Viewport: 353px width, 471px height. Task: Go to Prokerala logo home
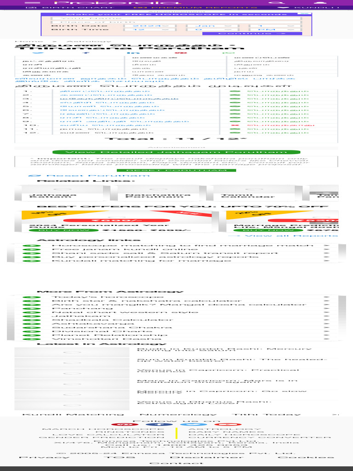(117, 3)
